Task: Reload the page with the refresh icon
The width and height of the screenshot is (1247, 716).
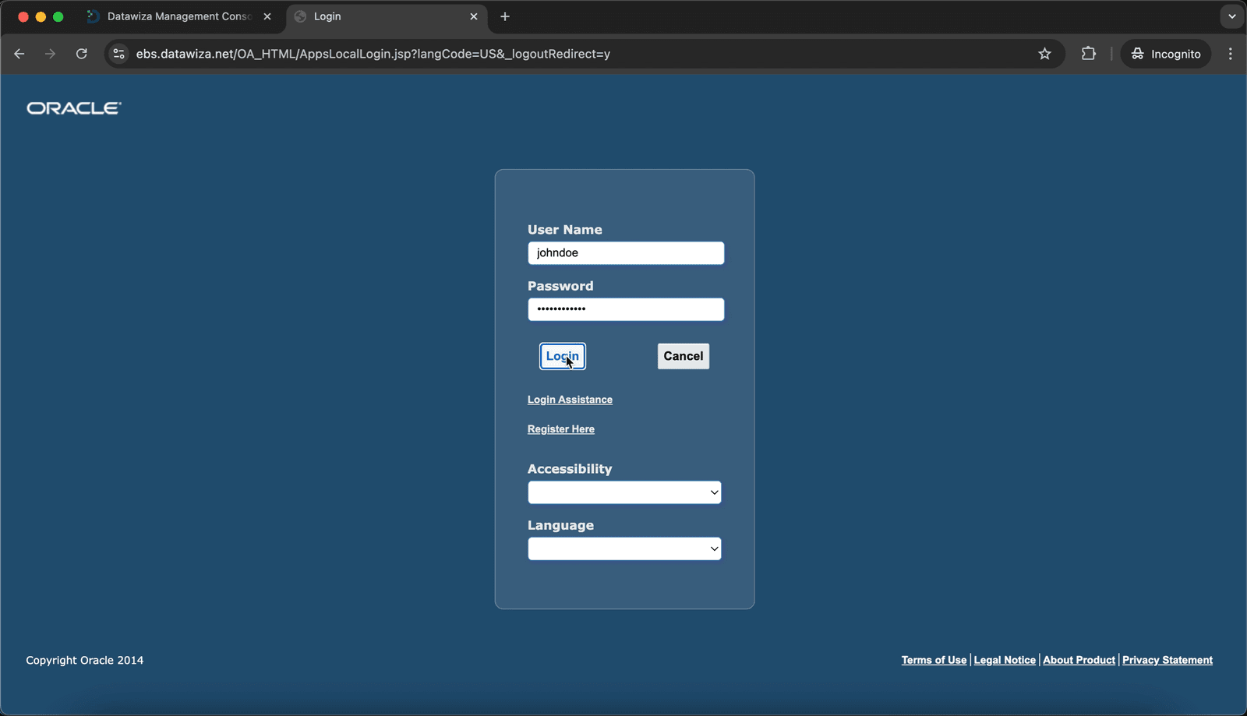Action: point(81,54)
